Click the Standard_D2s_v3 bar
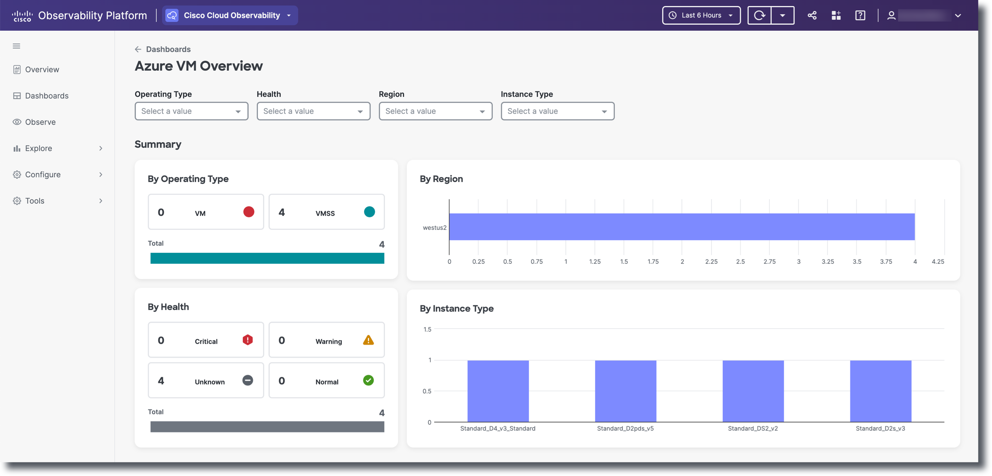This screenshot has width=992, height=476. (881, 391)
